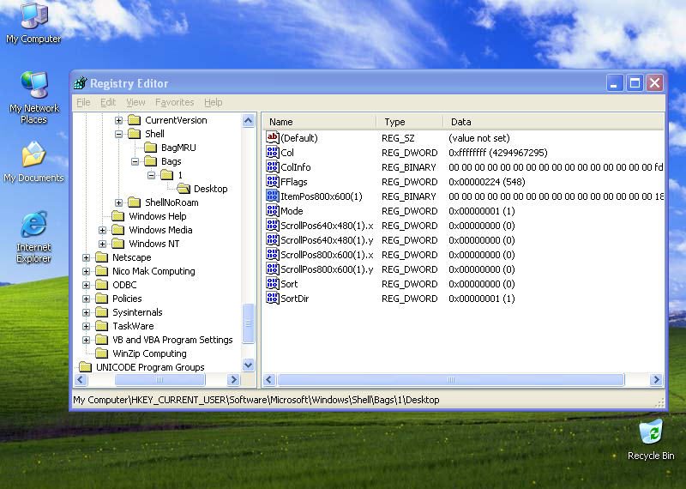Click the tree pane scroll down arrow

[249, 365]
